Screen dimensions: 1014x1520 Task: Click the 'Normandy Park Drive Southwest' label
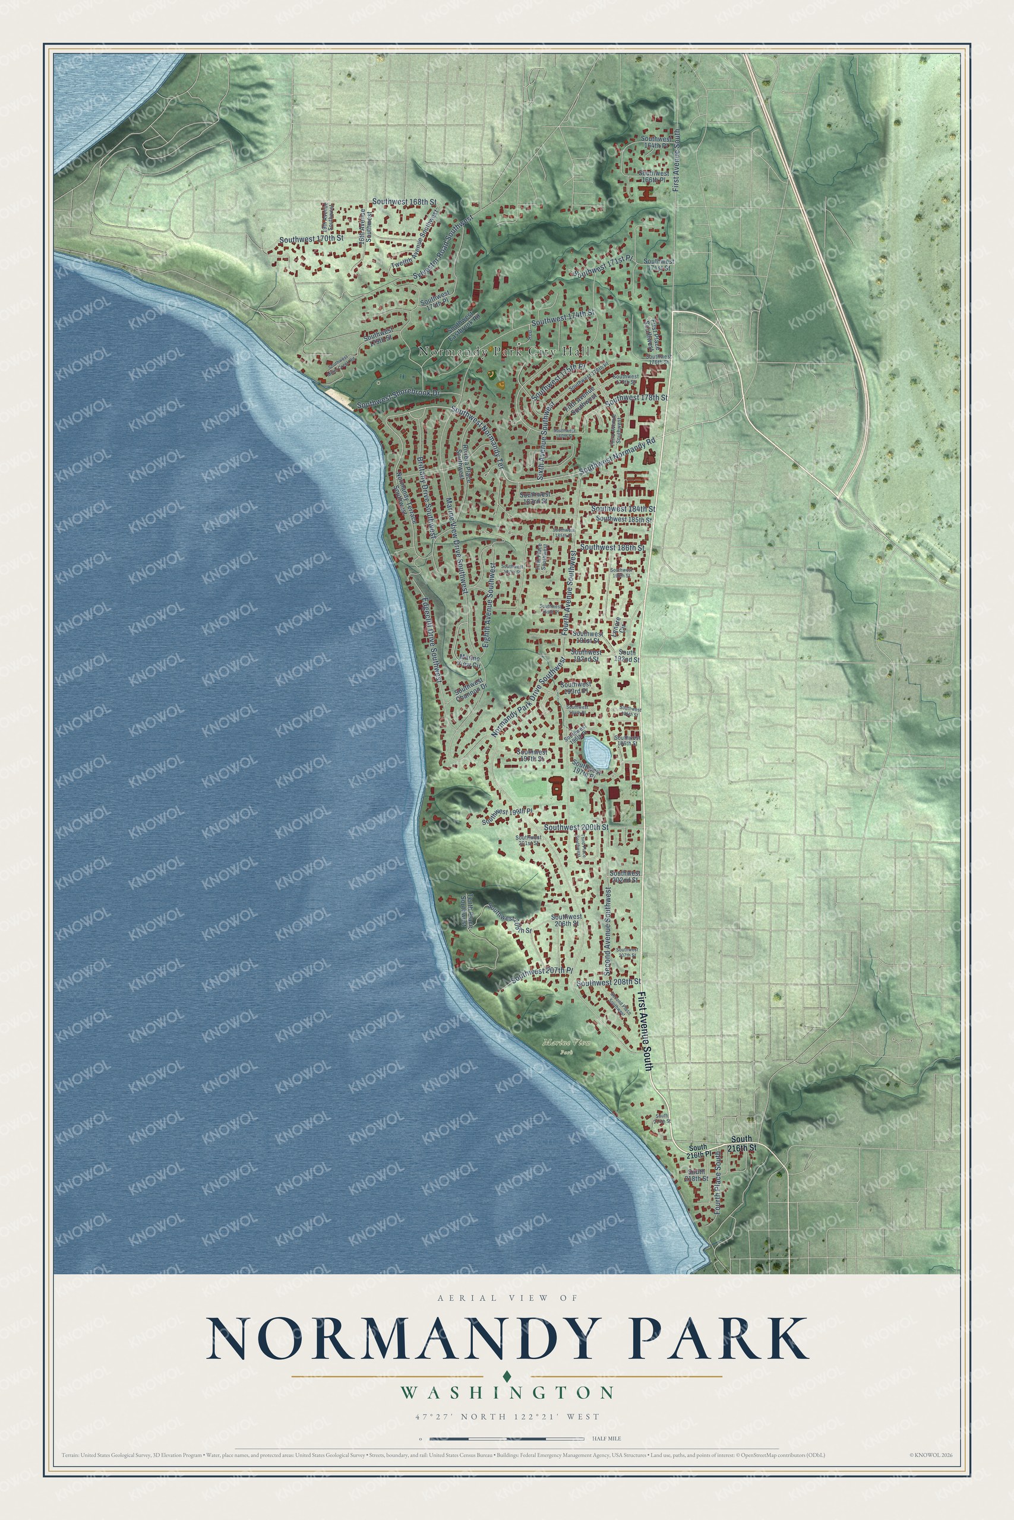[528, 697]
